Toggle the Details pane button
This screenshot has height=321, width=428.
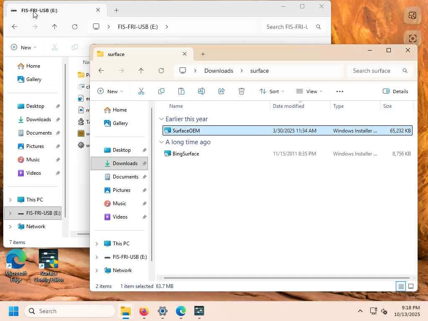[395, 91]
